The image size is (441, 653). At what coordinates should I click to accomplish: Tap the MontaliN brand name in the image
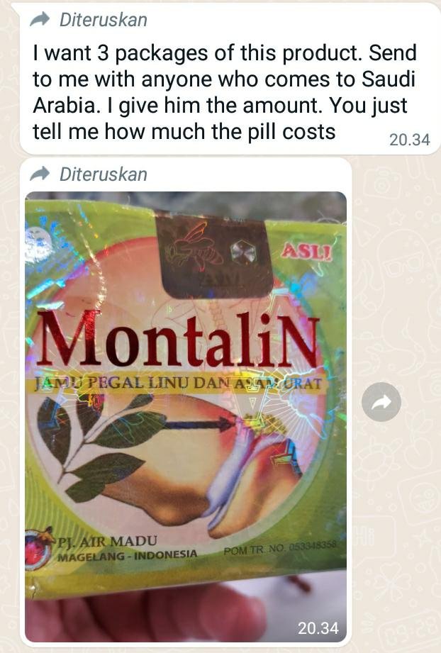click(x=179, y=340)
